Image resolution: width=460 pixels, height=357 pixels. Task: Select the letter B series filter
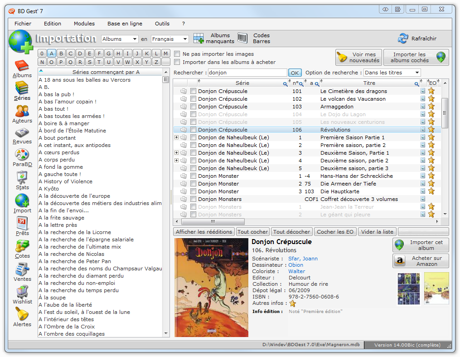click(x=61, y=54)
